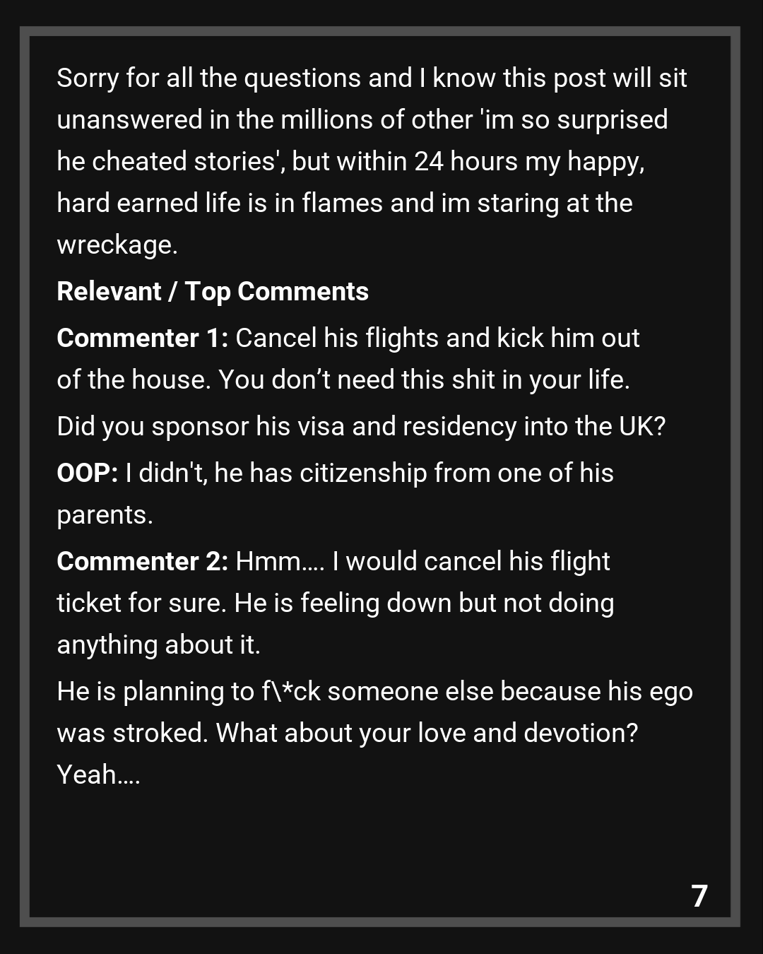The width and height of the screenshot is (763, 954).
Task: Click the "Relevant / Top Comments" heading
Action: point(213,292)
